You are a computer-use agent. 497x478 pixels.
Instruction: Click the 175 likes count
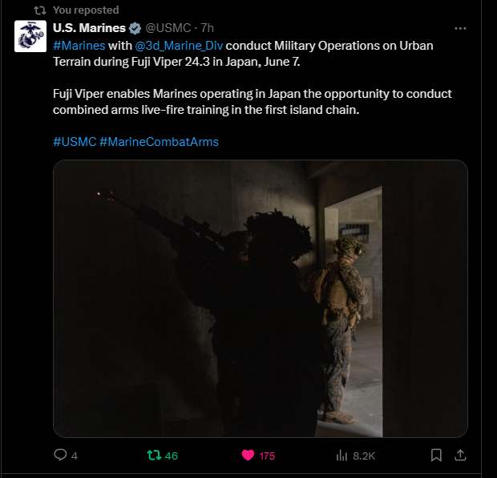(x=267, y=456)
